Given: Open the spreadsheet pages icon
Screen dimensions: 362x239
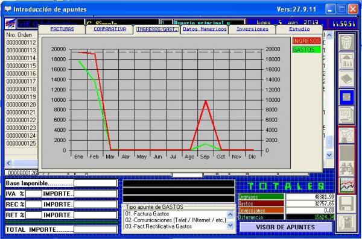Looking at the screenshot, I should [x=346, y=115].
